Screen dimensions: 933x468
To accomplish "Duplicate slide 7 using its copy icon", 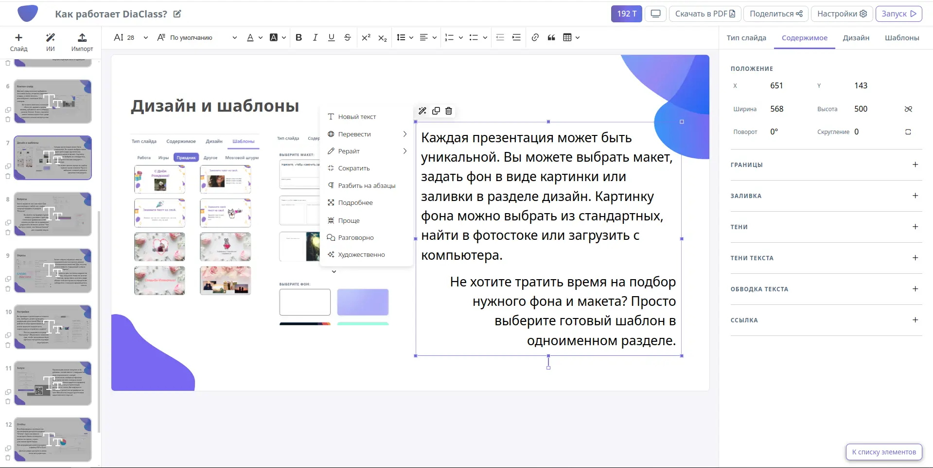I will click(x=8, y=167).
